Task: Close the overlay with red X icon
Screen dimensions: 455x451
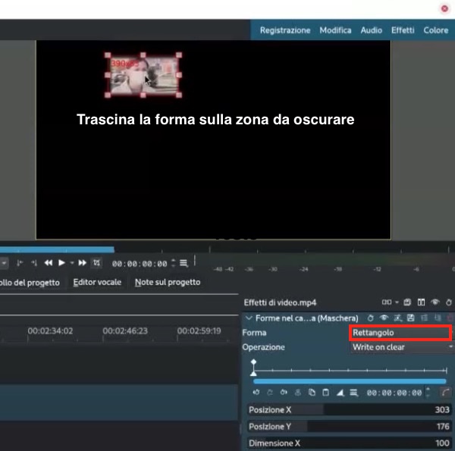Action: click(x=444, y=8)
